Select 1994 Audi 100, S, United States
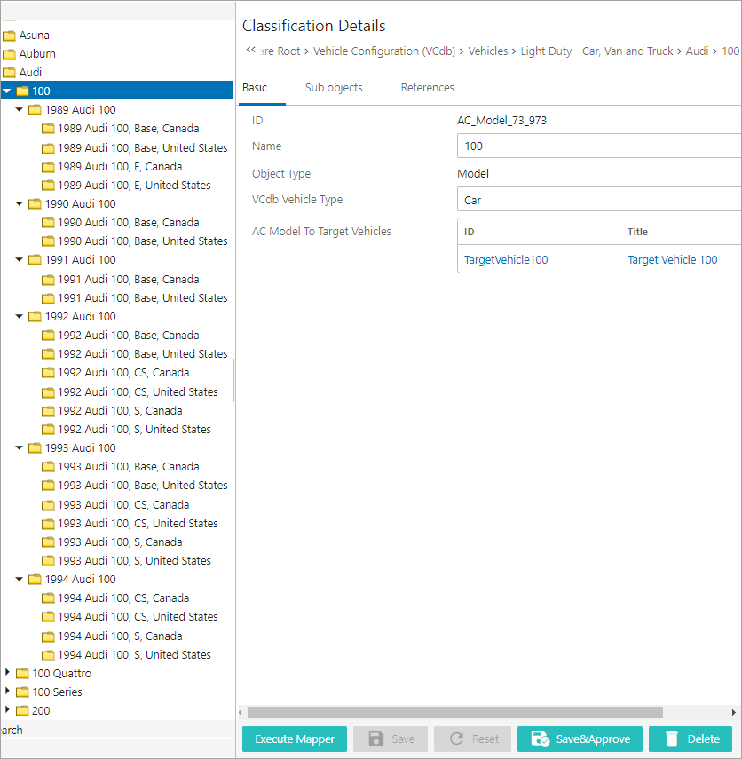The image size is (742, 759). pos(134,655)
